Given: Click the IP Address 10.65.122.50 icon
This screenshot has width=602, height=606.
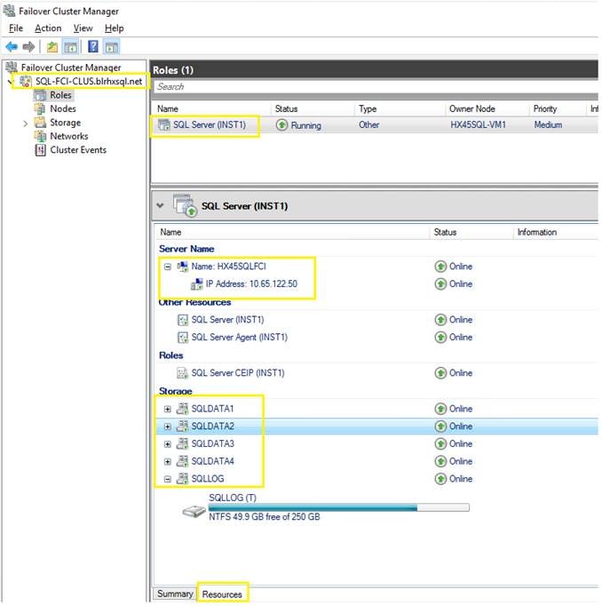Looking at the screenshot, I should (196, 284).
